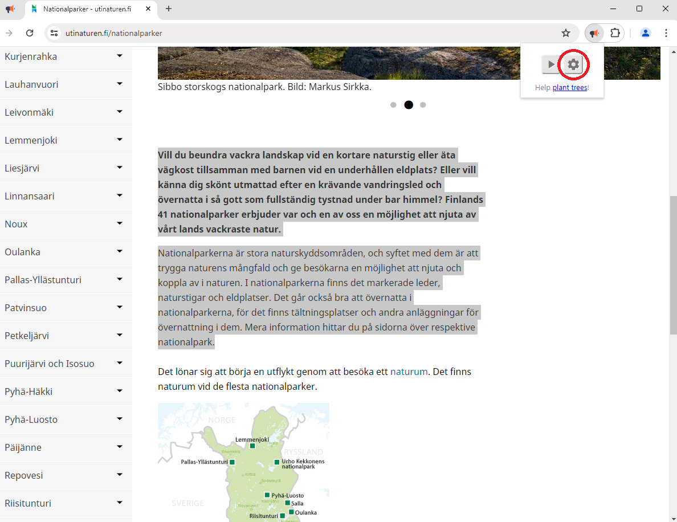Select the active middle carousel dot
This screenshot has height=522, width=677.
pos(409,105)
